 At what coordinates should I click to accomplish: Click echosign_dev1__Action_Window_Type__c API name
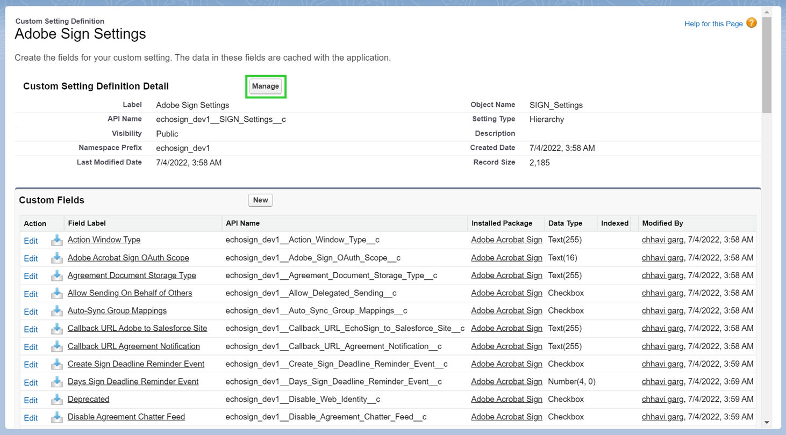(303, 240)
